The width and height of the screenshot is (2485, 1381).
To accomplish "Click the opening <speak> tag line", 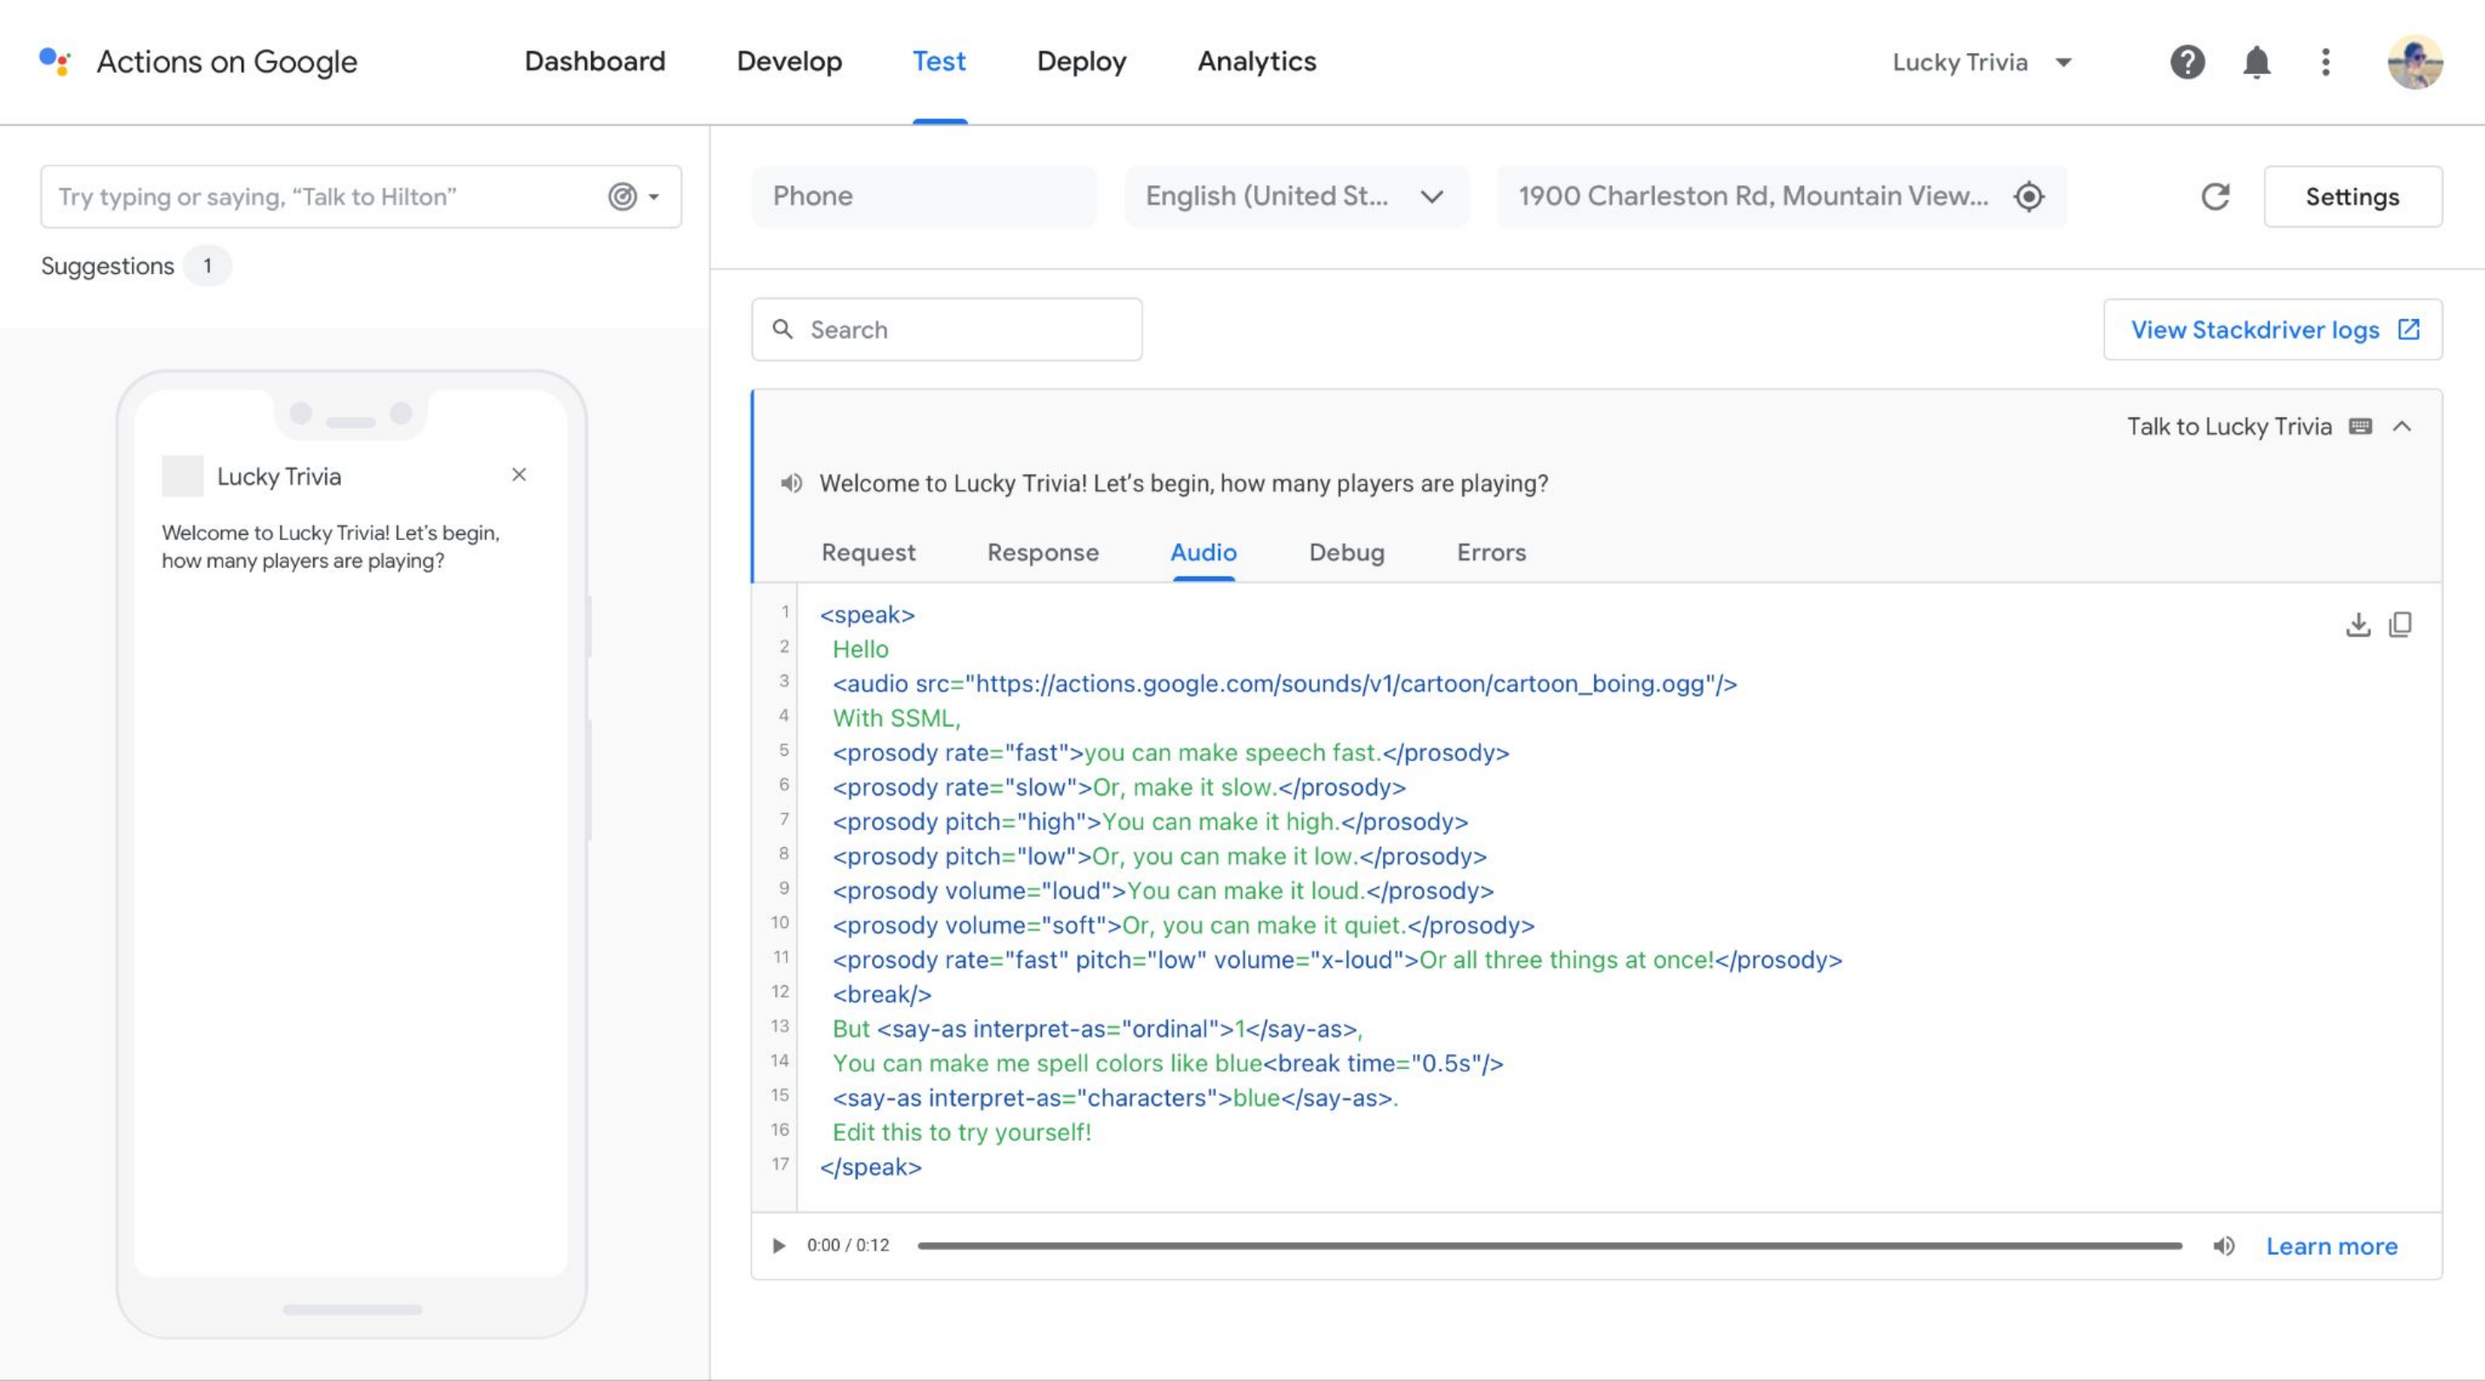I will [866, 614].
